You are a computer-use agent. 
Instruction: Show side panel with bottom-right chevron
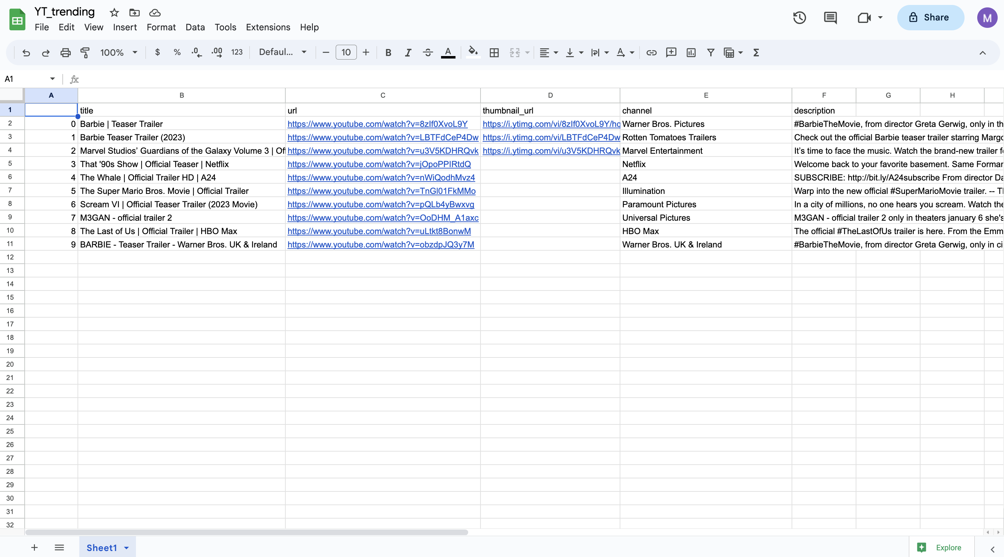[x=992, y=549]
